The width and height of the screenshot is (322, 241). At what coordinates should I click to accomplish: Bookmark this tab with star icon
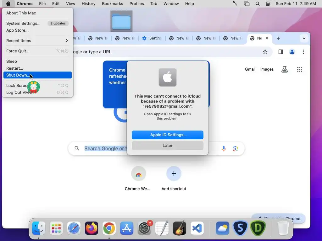click(265, 52)
